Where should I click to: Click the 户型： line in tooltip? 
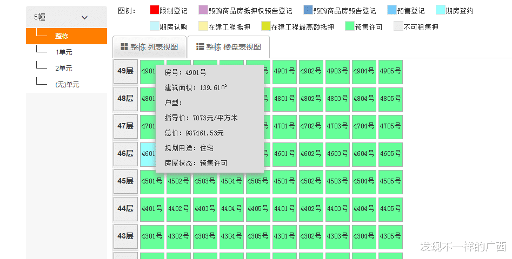[x=174, y=103]
